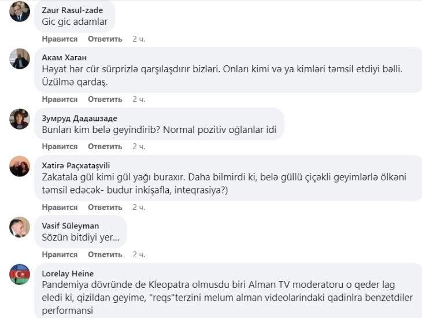Like Xatirə Paçxataşvili's comment
This screenshot has width=422, height=318.
click(x=60, y=207)
